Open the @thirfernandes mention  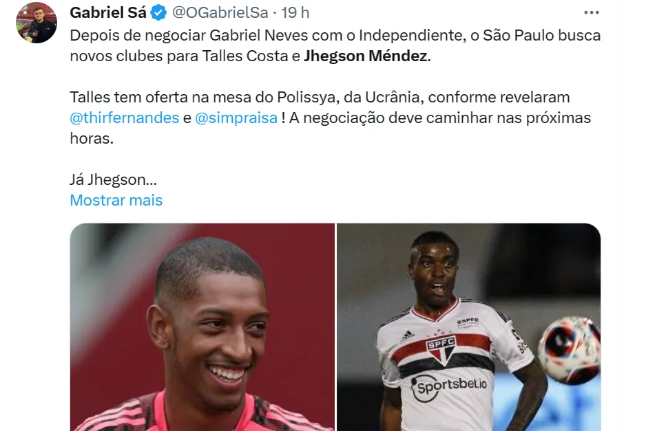click(x=125, y=118)
